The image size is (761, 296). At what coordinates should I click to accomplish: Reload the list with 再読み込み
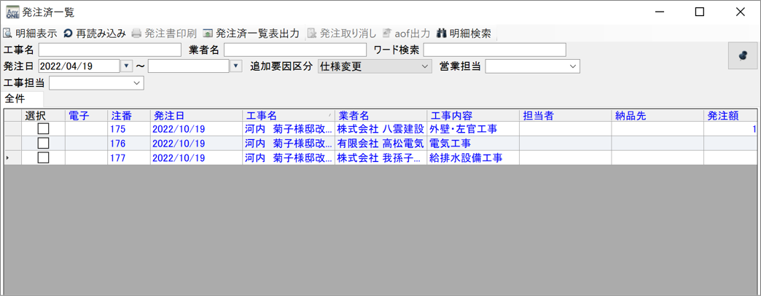point(95,34)
